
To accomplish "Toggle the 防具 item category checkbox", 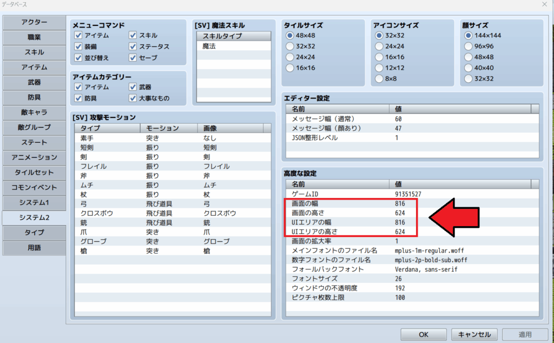I will [x=78, y=98].
